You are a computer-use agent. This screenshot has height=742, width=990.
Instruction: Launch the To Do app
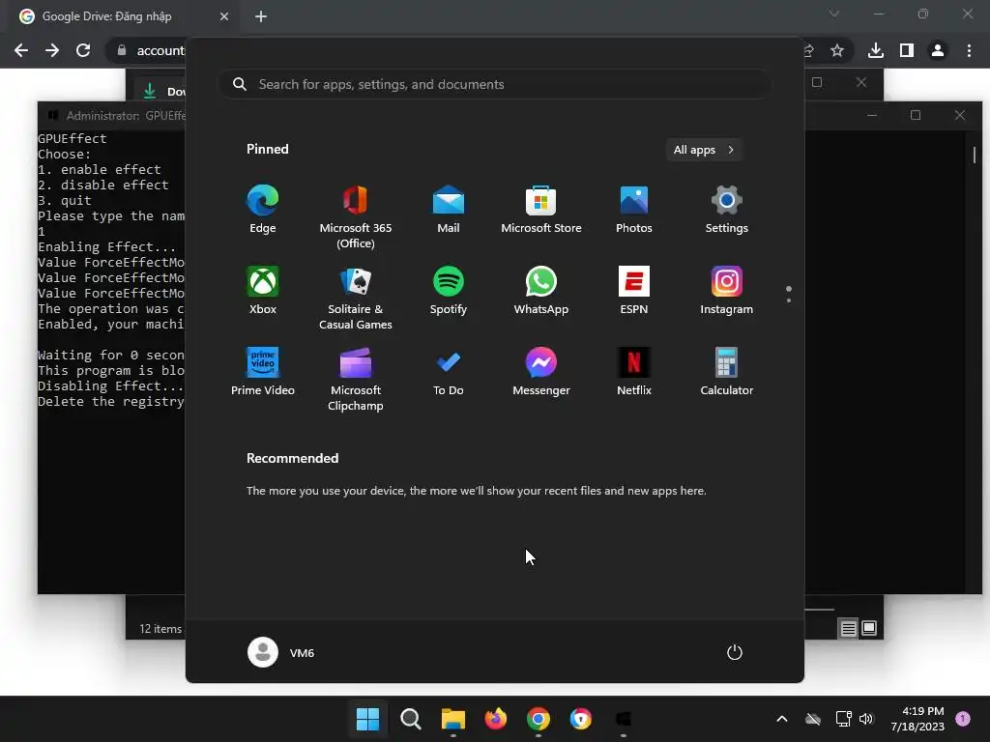click(449, 372)
